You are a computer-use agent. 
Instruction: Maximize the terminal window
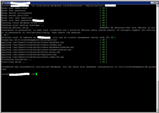[x=154, y=3]
